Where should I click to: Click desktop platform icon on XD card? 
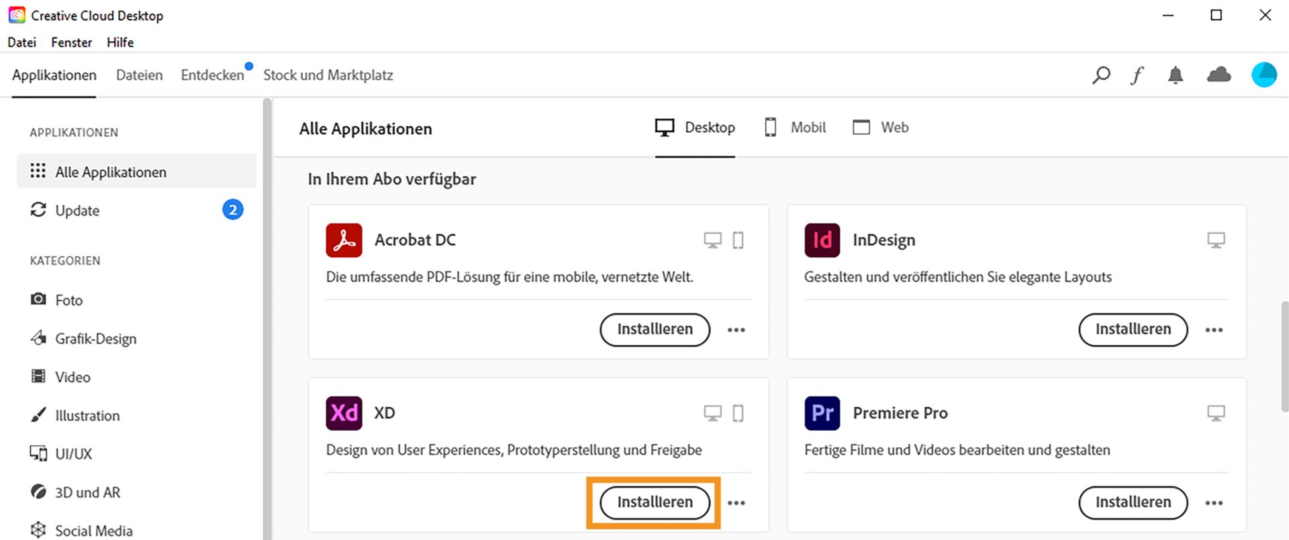click(x=713, y=413)
